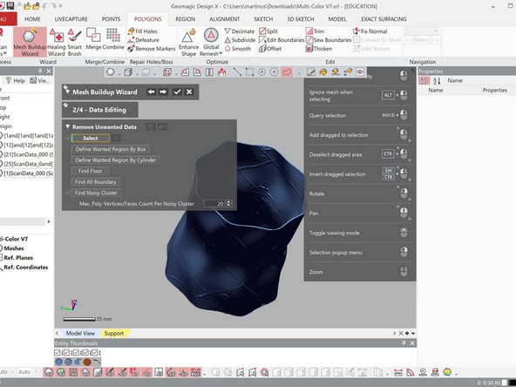
Task: Open the REGION ribbon tab
Action: click(x=186, y=19)
